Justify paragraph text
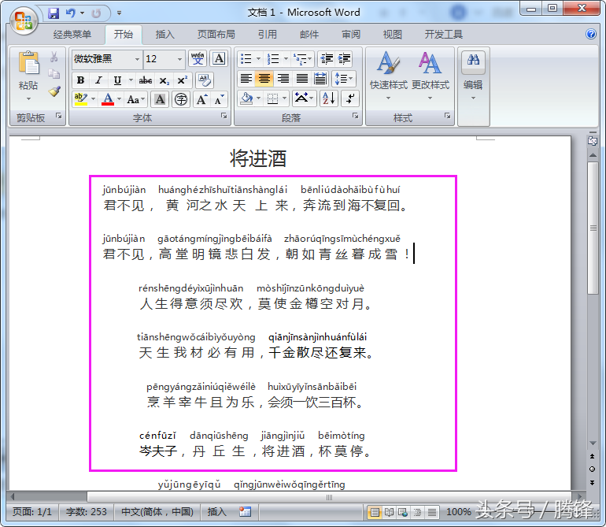The height and width of the screenshot is (527, 606). (302, 79)
